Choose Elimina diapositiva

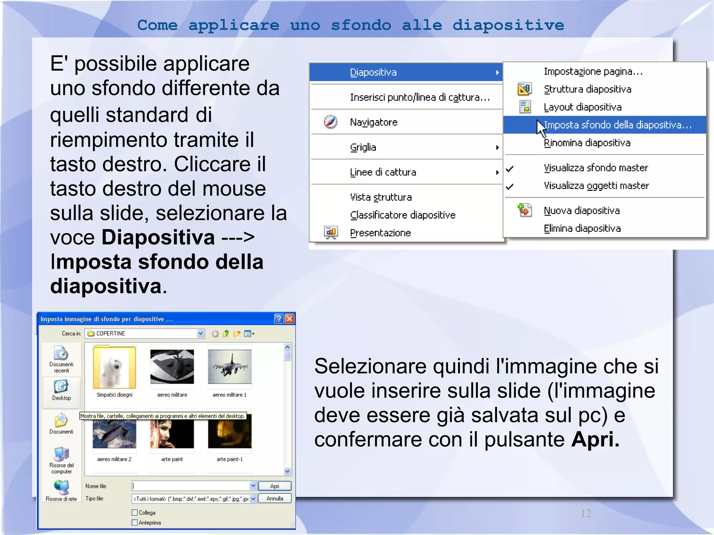pyautogui.click(x=582, y=228)
